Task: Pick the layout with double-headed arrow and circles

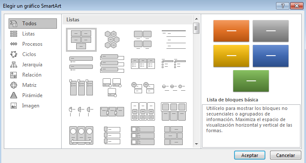Action: point(81,136)
